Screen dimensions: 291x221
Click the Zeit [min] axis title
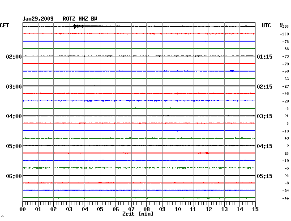tap(138, 214)
